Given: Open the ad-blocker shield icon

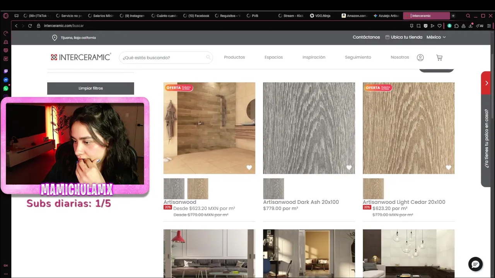Looking at the screenshot, I should [425, 26].
